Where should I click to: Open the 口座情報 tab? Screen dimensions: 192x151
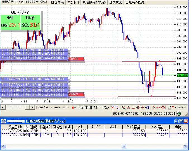[58, 2]
